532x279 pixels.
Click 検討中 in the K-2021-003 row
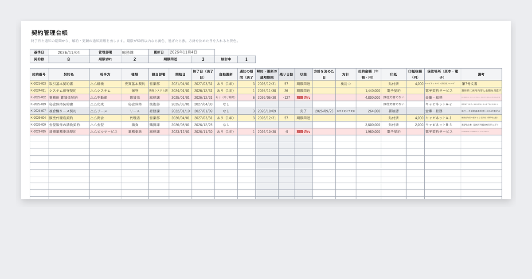click(x=346, y=84)
